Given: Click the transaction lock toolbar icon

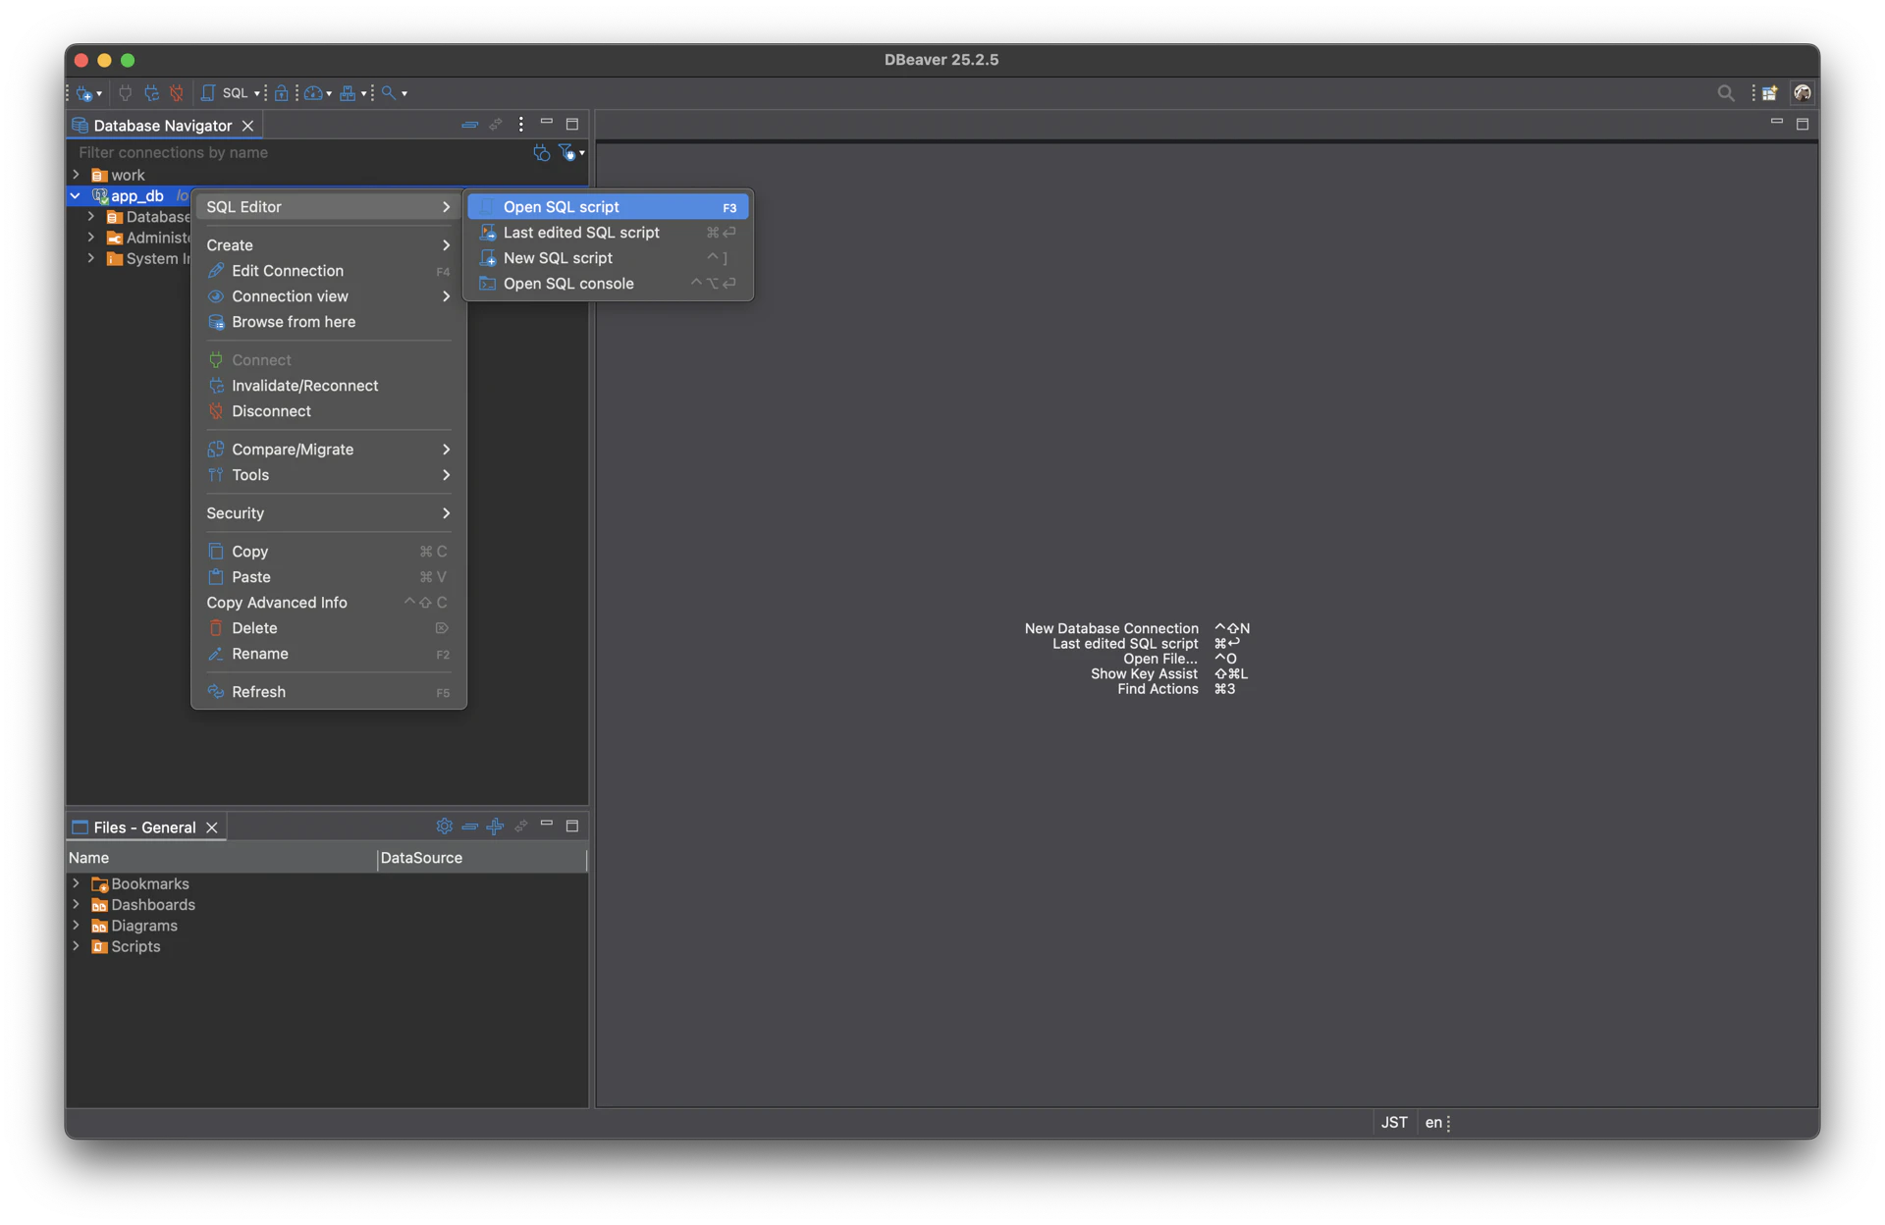Looking at the screenshot, I should click(282, 93).
